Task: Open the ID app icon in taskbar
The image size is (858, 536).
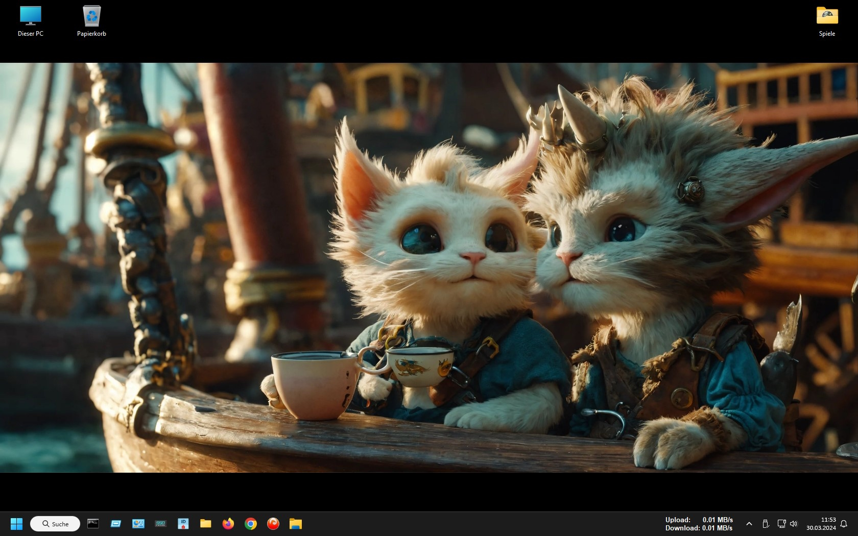Action: click(183, 523)
